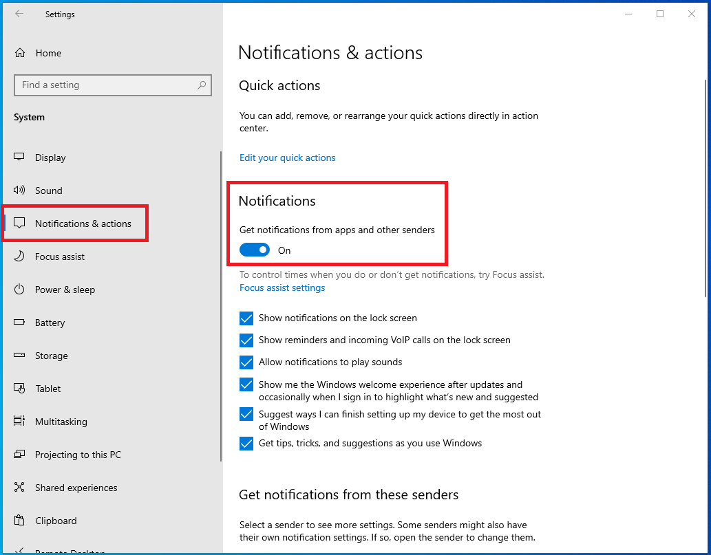This screenshot has height=555, width=711.
Task: Click the Display monitor icon in sidebar
Action: 19,157
